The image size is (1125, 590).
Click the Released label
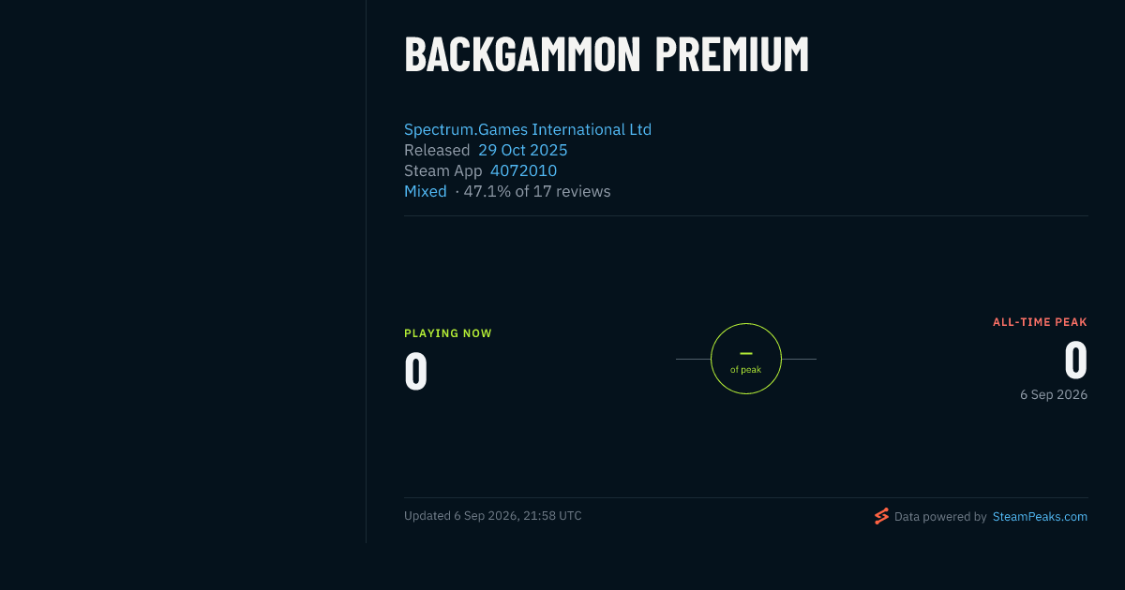tap(437, 150)
